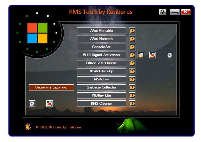201x142 pixels.
Task: Click the gear icon below Отключить Защитник
Action: 32,104
